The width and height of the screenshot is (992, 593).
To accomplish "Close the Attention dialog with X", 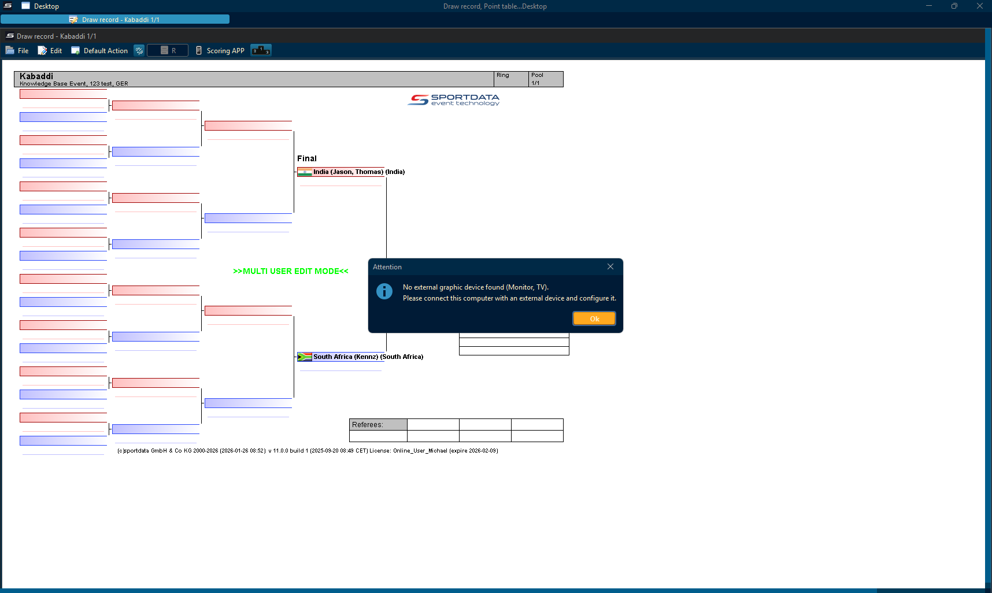I will [610, 266].
